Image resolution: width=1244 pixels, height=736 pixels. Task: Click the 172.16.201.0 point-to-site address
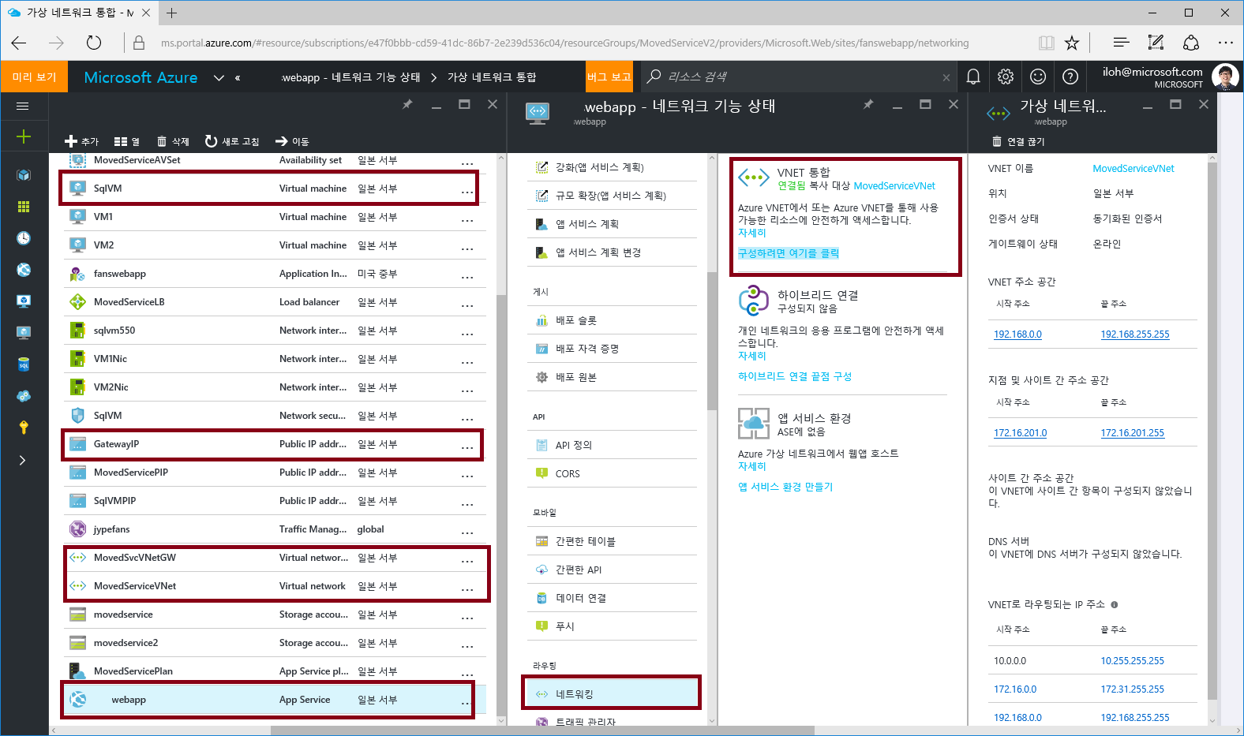[x=1020, y=433]
